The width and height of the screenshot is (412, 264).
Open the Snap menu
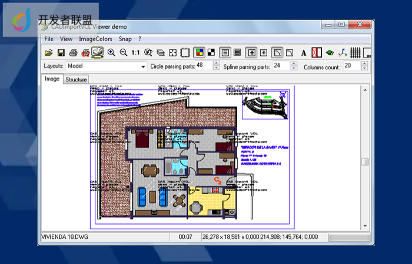[x=125, y=39]
